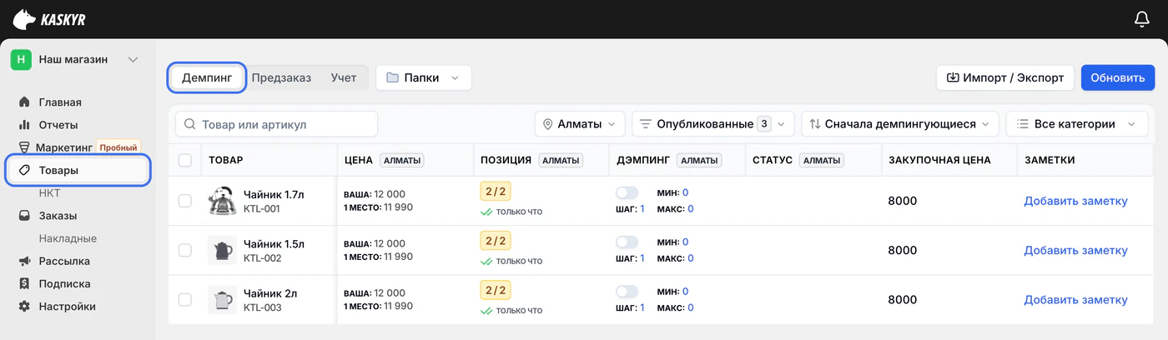The width and height of the screenshot is (1168, 340).
Task: Open Товары in sidebar
Action: pyautogui.click(x=78, y=170)
